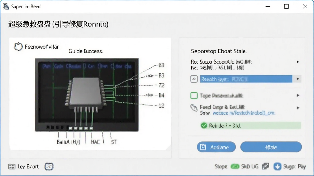Click the clipboard icon inside the Aodiane button
The width and height of the screenshot is (314, 176).
[x=203, y=147]
